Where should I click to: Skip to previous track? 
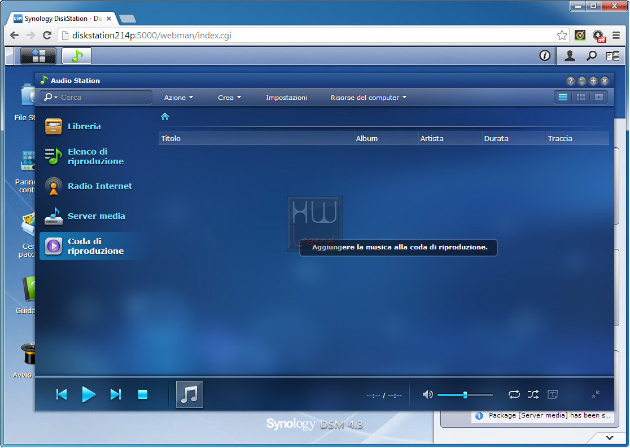coord(62,394)
